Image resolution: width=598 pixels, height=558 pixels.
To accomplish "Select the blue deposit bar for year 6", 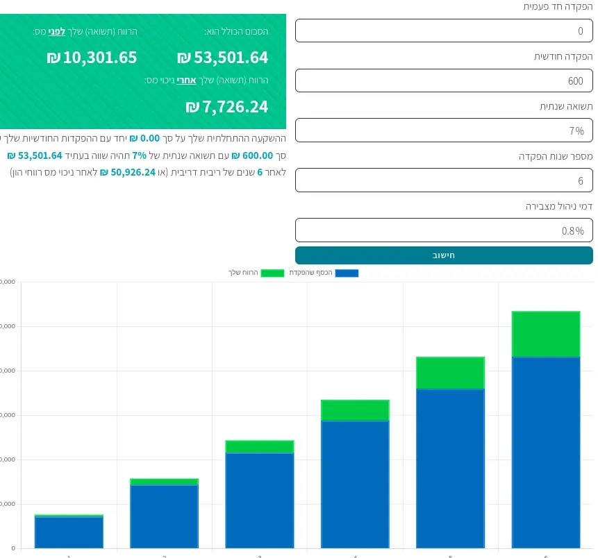I will 546,453.
